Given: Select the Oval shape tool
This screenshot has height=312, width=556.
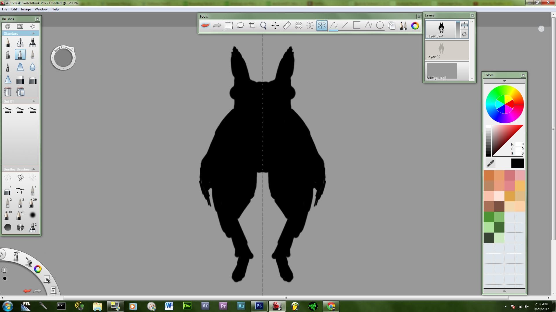Looking at the screenshot, I should click(380, 26).
